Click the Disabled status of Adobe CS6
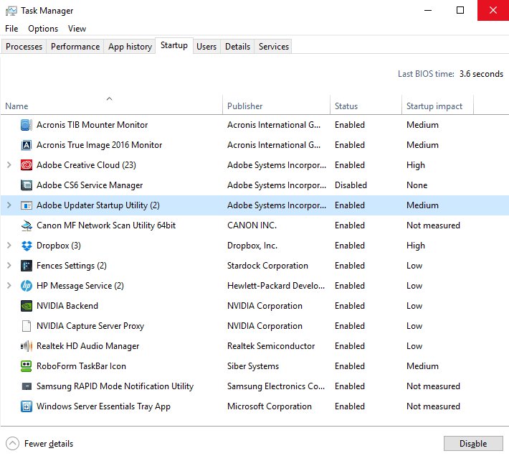509x461 pixels. [x=351, y=185]
